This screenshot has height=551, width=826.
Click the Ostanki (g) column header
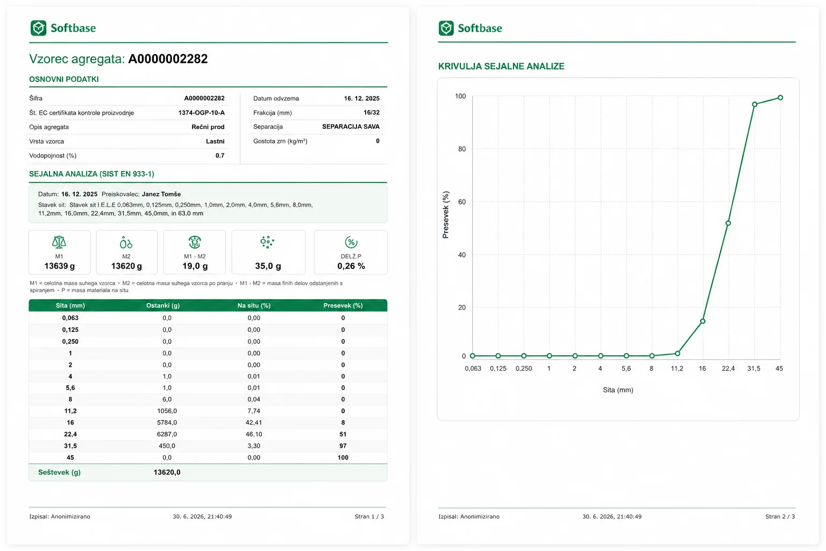click(x=163, y=306)
